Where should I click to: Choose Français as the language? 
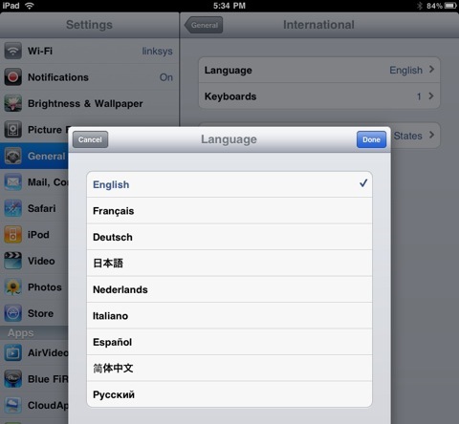pos(229,211)
